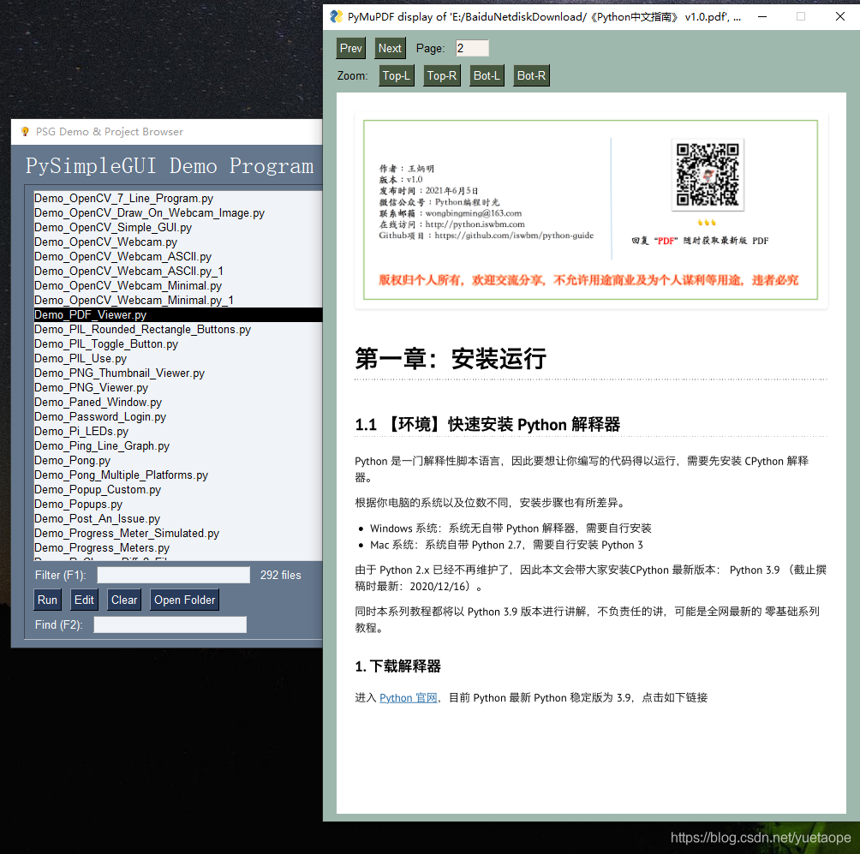This screenshot has width=860, height=854.
Task: Select Demo_Post_An_Issue.py
Action: coord(178,519)
